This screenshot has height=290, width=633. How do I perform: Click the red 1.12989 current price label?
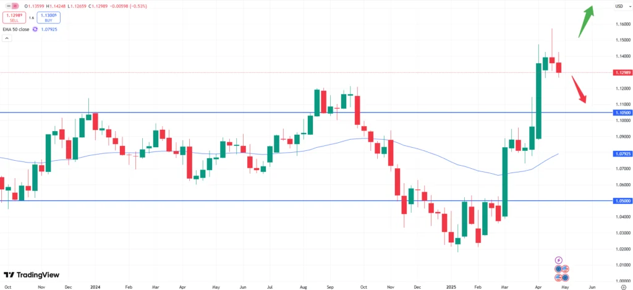[621, 72]
